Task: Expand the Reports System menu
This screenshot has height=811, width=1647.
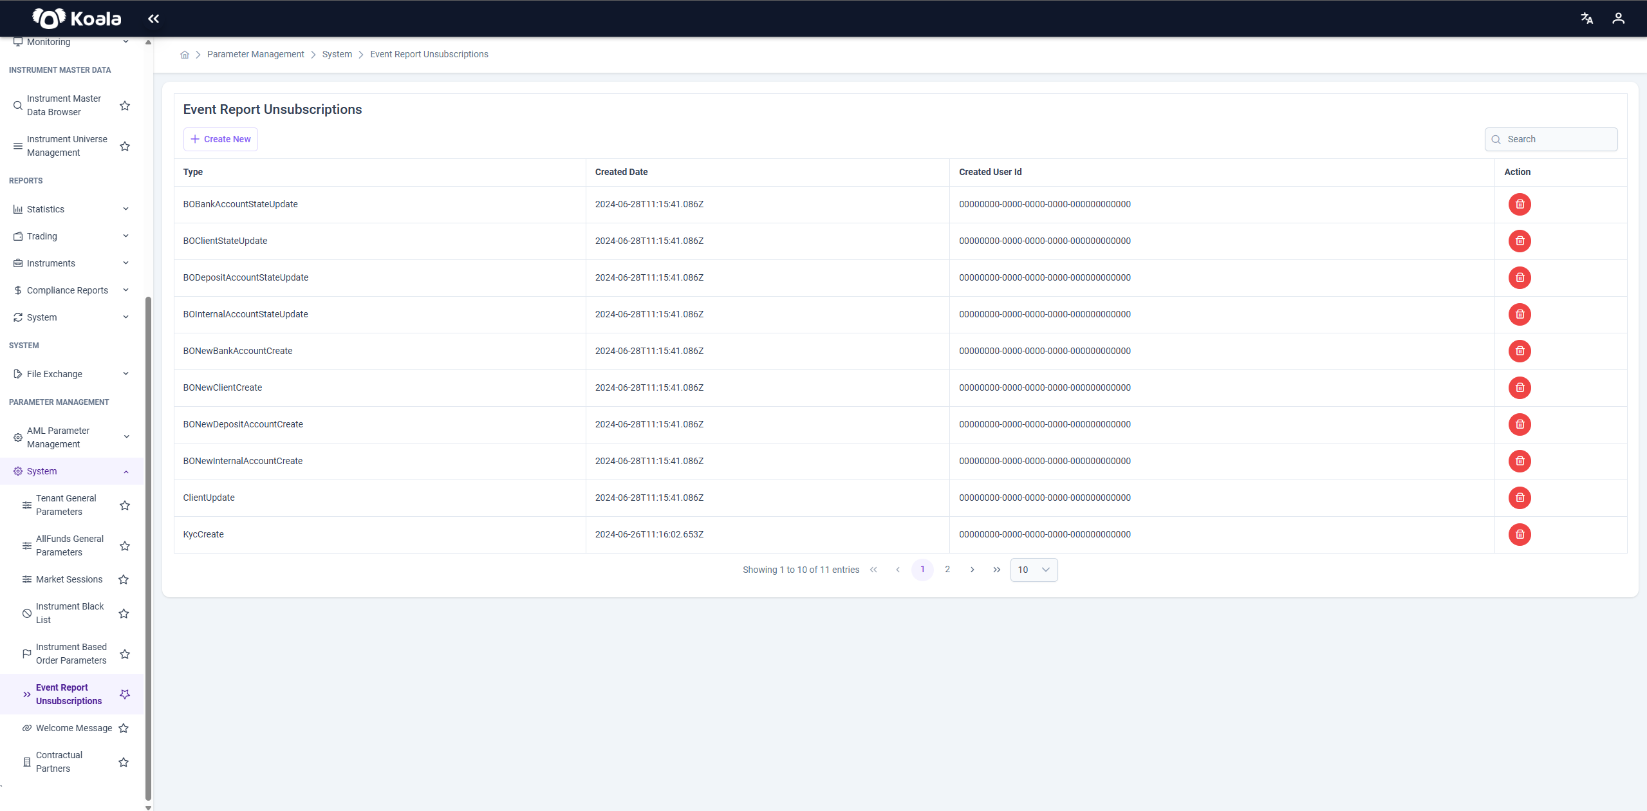Action: (71, 317)
